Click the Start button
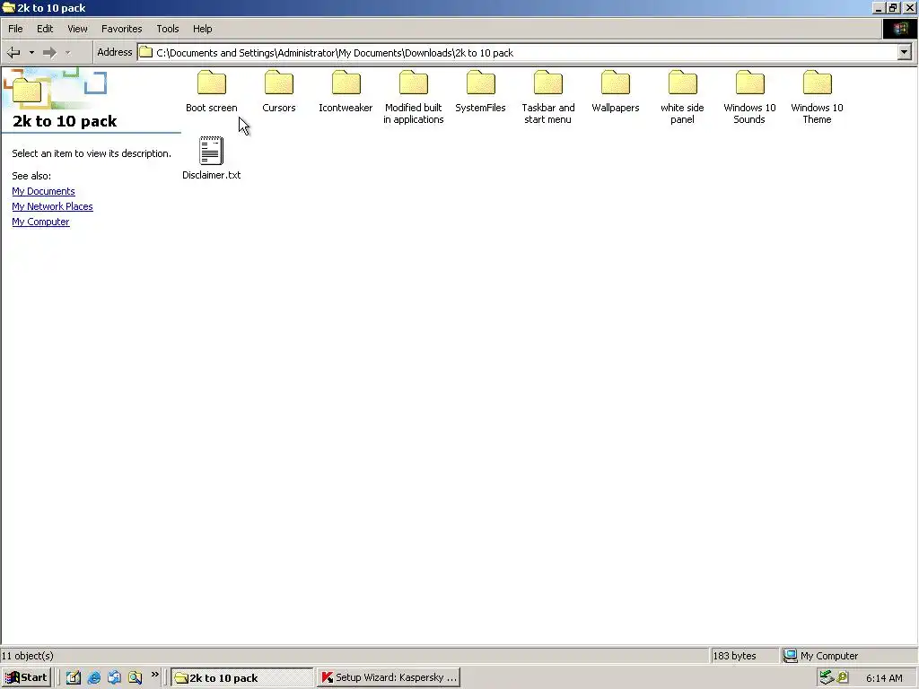 26,677
